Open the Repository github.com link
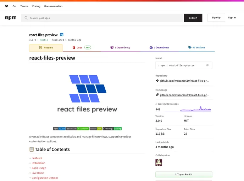The width and height of the screenshot is (244, 181). [184, 81]
